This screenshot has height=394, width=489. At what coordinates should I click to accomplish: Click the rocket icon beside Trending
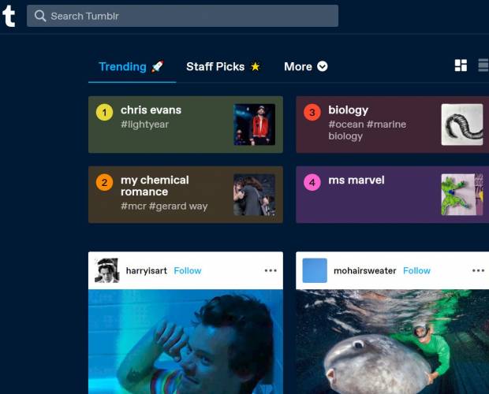pos(158,66)
